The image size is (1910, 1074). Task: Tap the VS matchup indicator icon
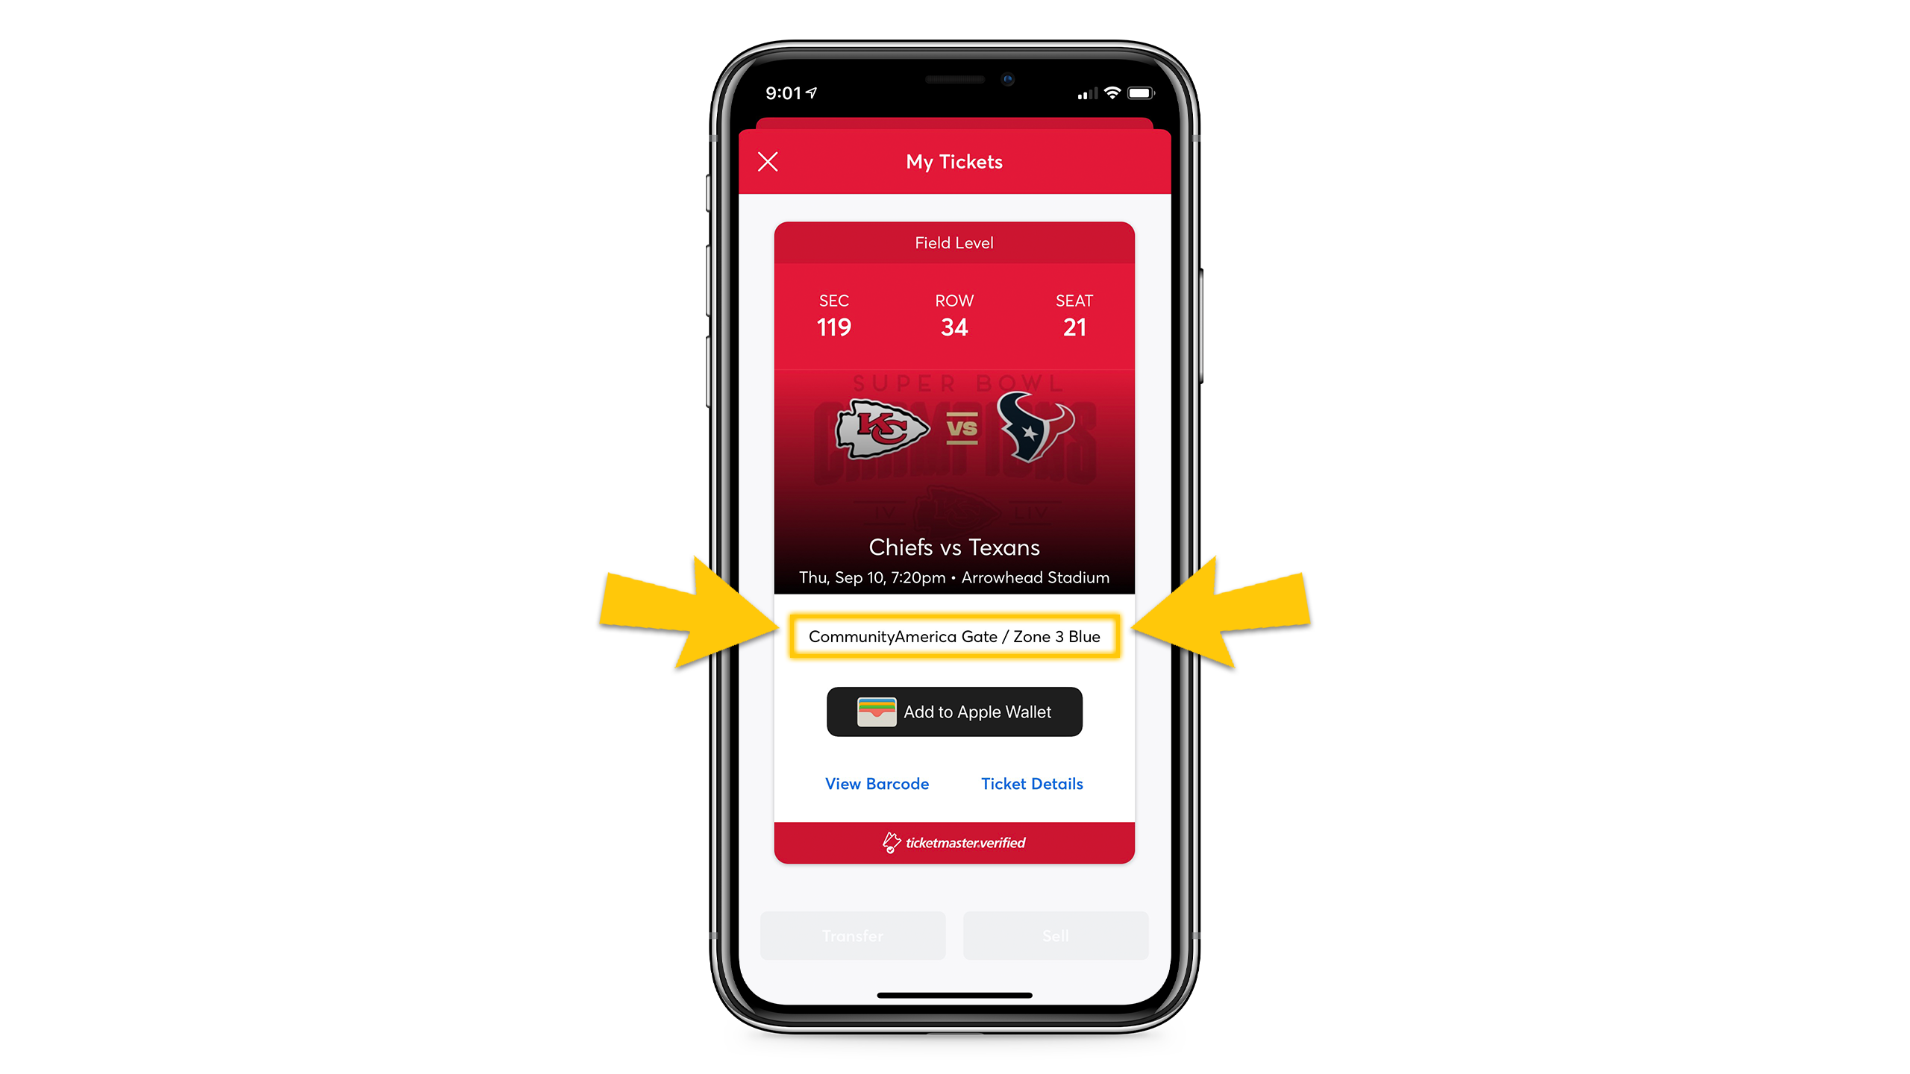pos(955,427)
